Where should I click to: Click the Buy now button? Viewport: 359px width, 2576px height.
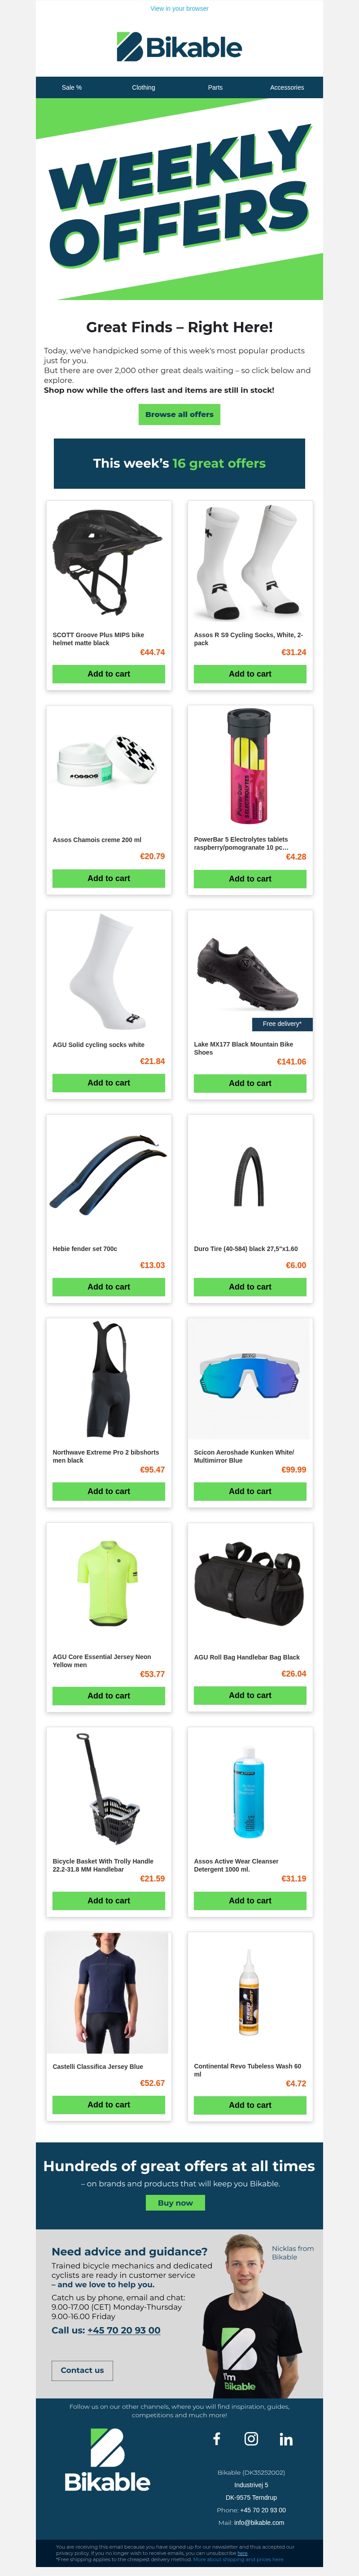pyautogui.click(x=175, y=2202)
